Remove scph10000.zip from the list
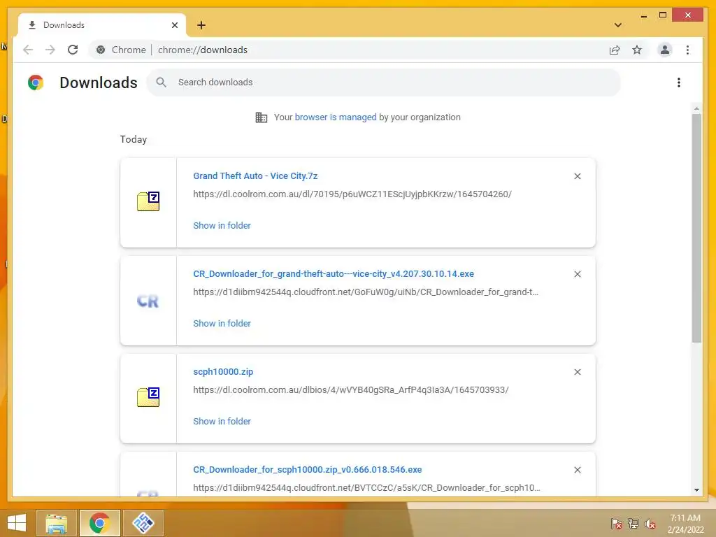The width and height of the screenshot is (716, 537). 578,372
